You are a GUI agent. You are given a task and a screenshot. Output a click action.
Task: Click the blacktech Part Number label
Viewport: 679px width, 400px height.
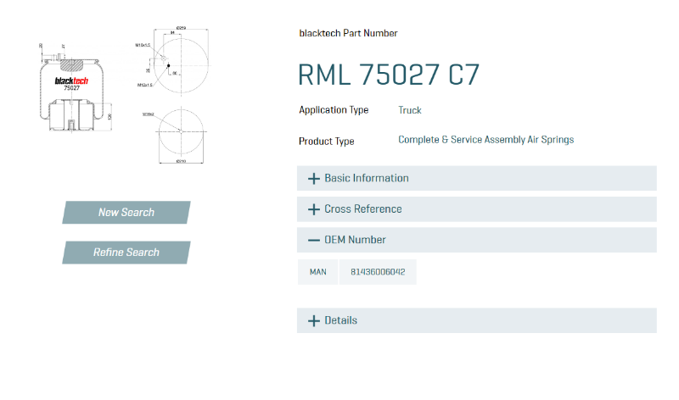(348, 33)
